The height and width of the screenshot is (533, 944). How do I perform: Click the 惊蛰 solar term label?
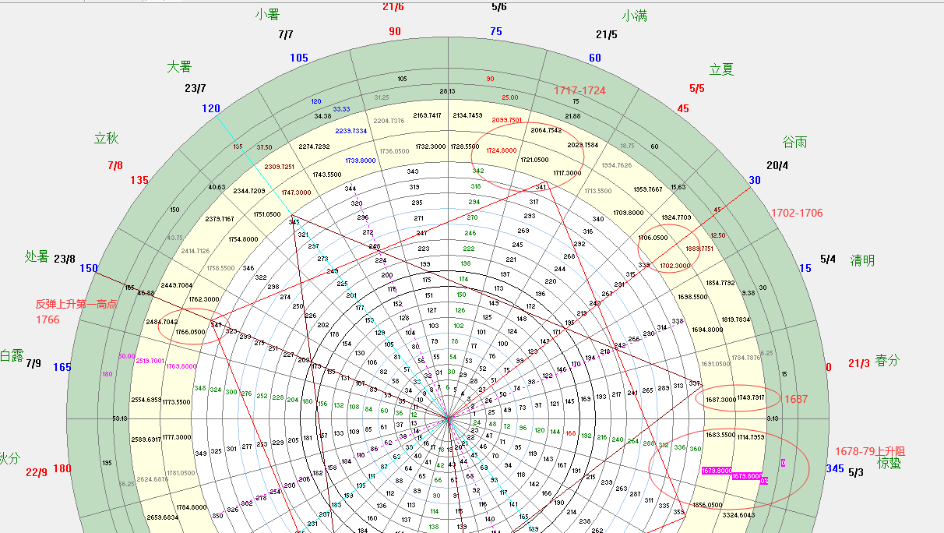pos(889,463)
